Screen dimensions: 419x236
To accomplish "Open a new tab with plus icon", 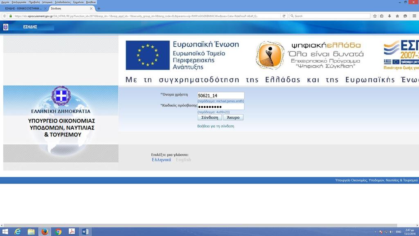I will (99, 9).
